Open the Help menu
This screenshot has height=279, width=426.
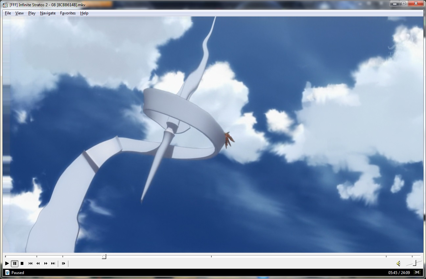pyautogui.click(x=84, y=13)
